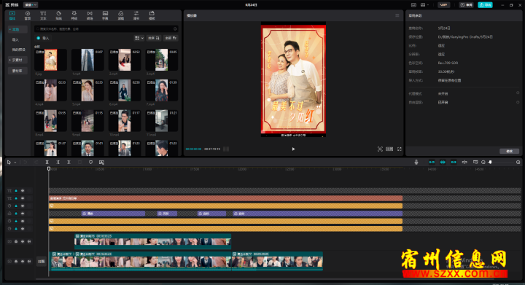Open the material library in sidebar

(17, 71)
